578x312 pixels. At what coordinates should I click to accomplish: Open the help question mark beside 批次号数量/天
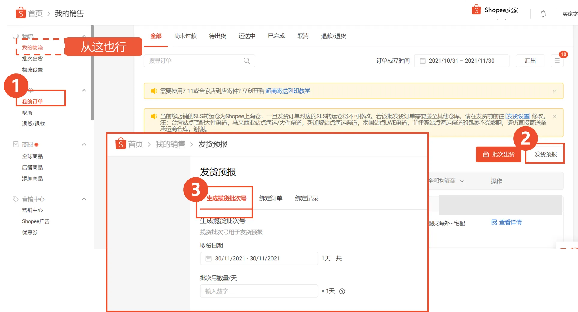(342, 291)
